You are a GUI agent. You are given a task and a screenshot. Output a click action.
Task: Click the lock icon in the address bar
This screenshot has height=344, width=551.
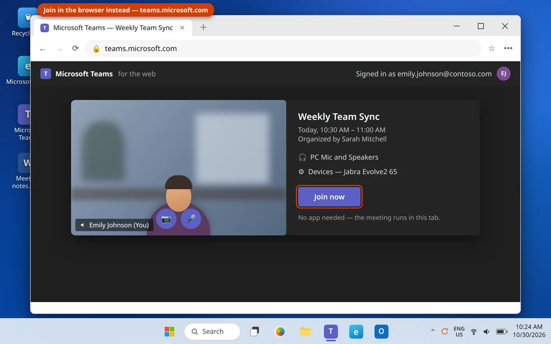click(96, 49)
